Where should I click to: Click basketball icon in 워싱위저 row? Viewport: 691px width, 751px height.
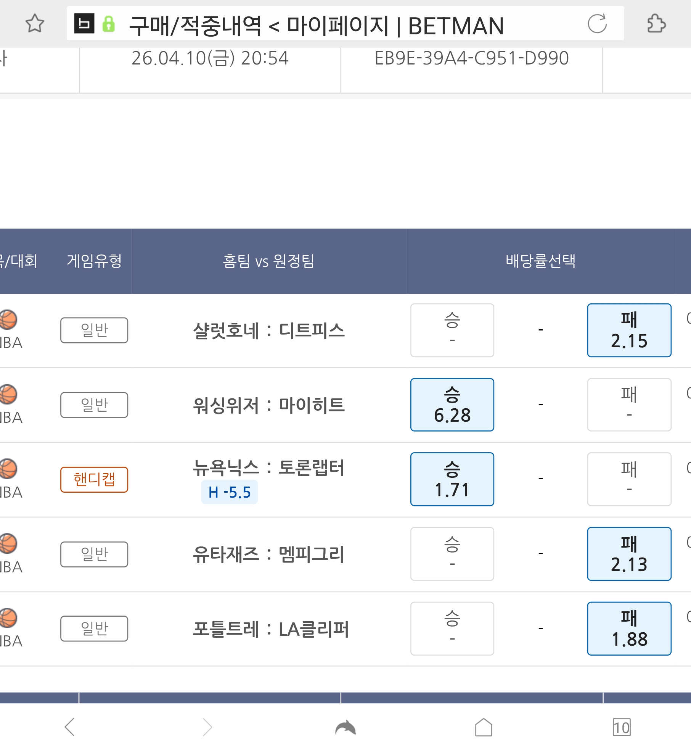coord(8,394)
